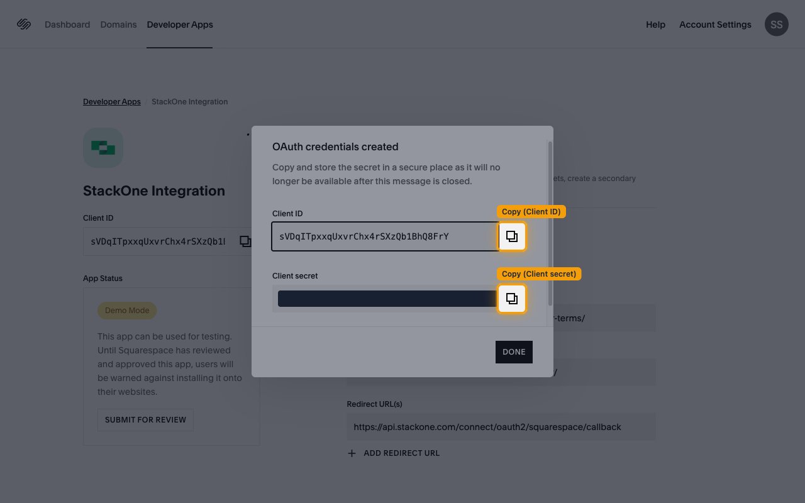Open the Dashboard nav item
The image size is (805, 503).
point(67,25)
